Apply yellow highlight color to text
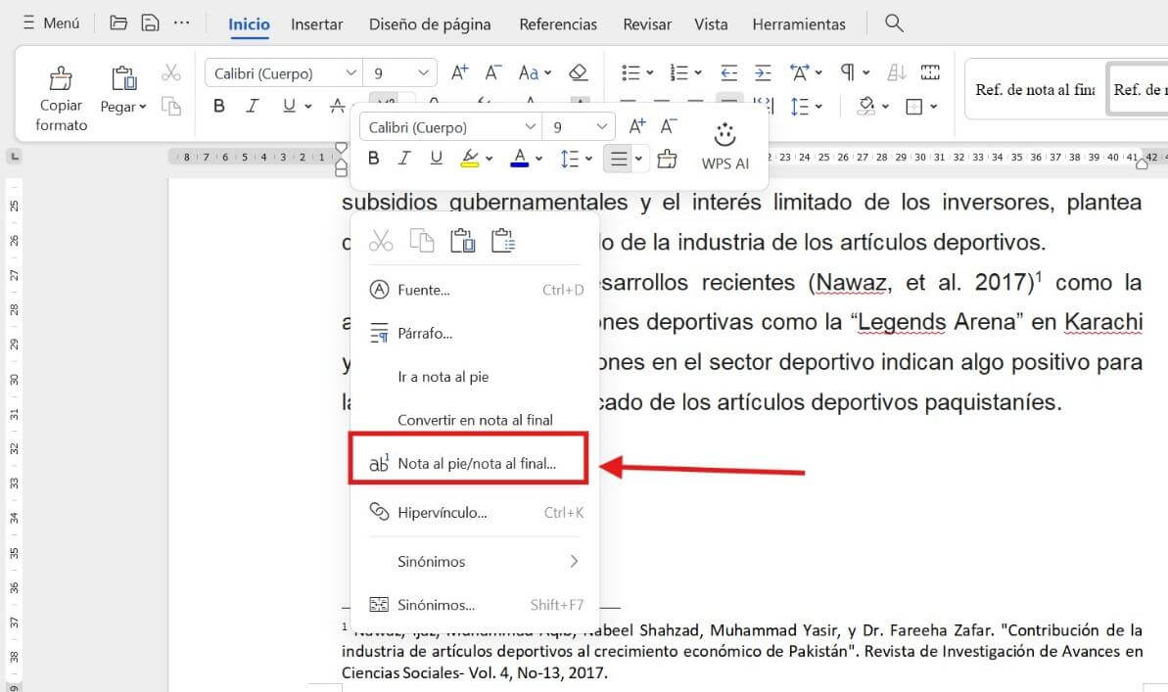 tap(471, 158)
